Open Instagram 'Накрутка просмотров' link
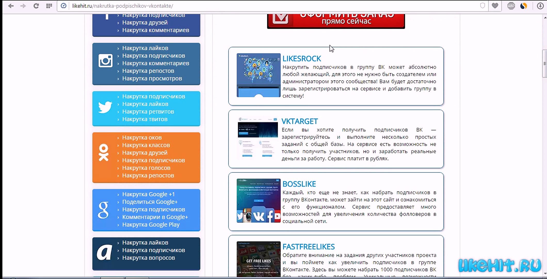Image resolution: width=547 pixels, height=279 pixels. (x=152, y=79)
